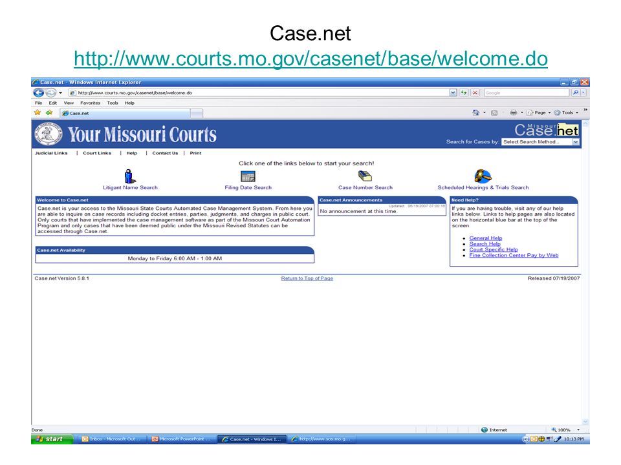The width and height of the screenshot is (621, 465).
Task: Click into the Google search box
Action: (x=527, y=92)
